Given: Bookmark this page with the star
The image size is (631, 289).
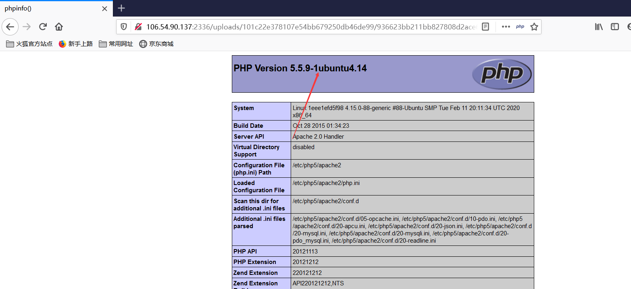Looking at the screenshot, I should [534, 27].
